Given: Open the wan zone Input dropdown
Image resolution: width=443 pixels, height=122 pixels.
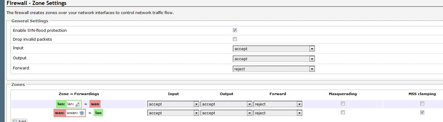Looking at the screenshot, I should 173,113.
